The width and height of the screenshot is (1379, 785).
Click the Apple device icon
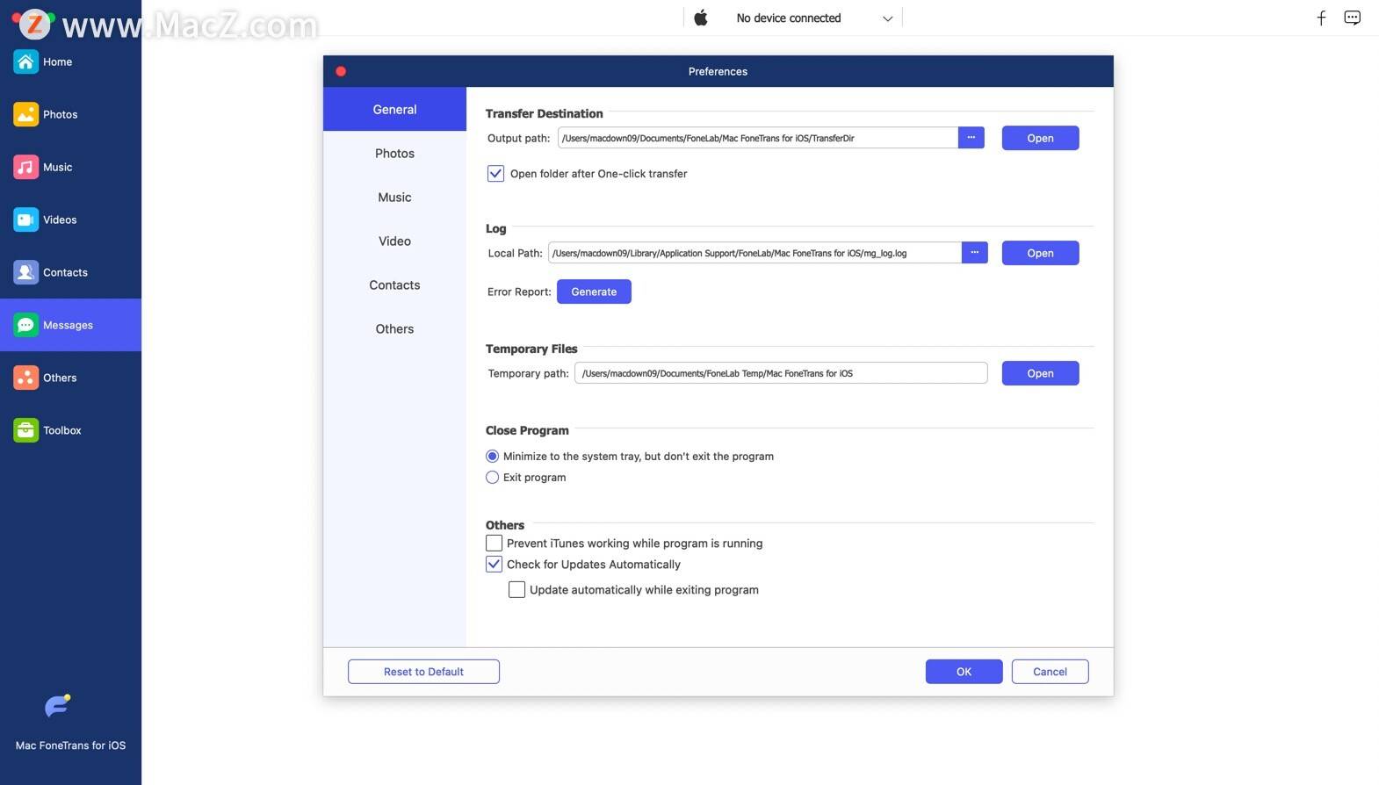[701, 18]
